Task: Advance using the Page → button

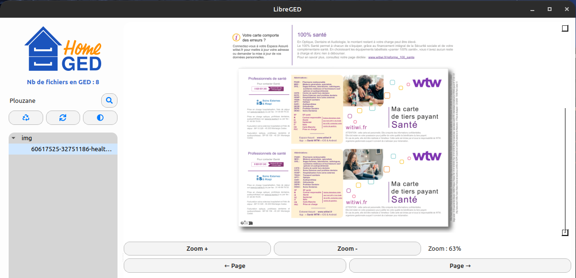Action: click(x=460, y=266)
